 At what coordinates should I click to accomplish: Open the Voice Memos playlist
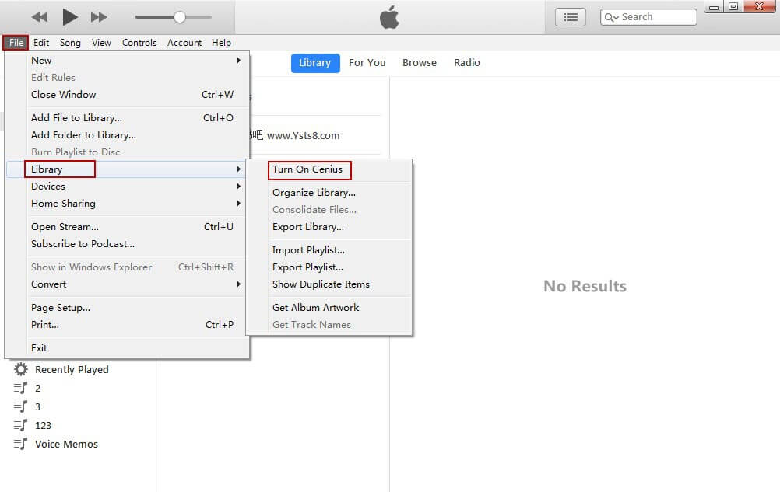tap(66, 445)
